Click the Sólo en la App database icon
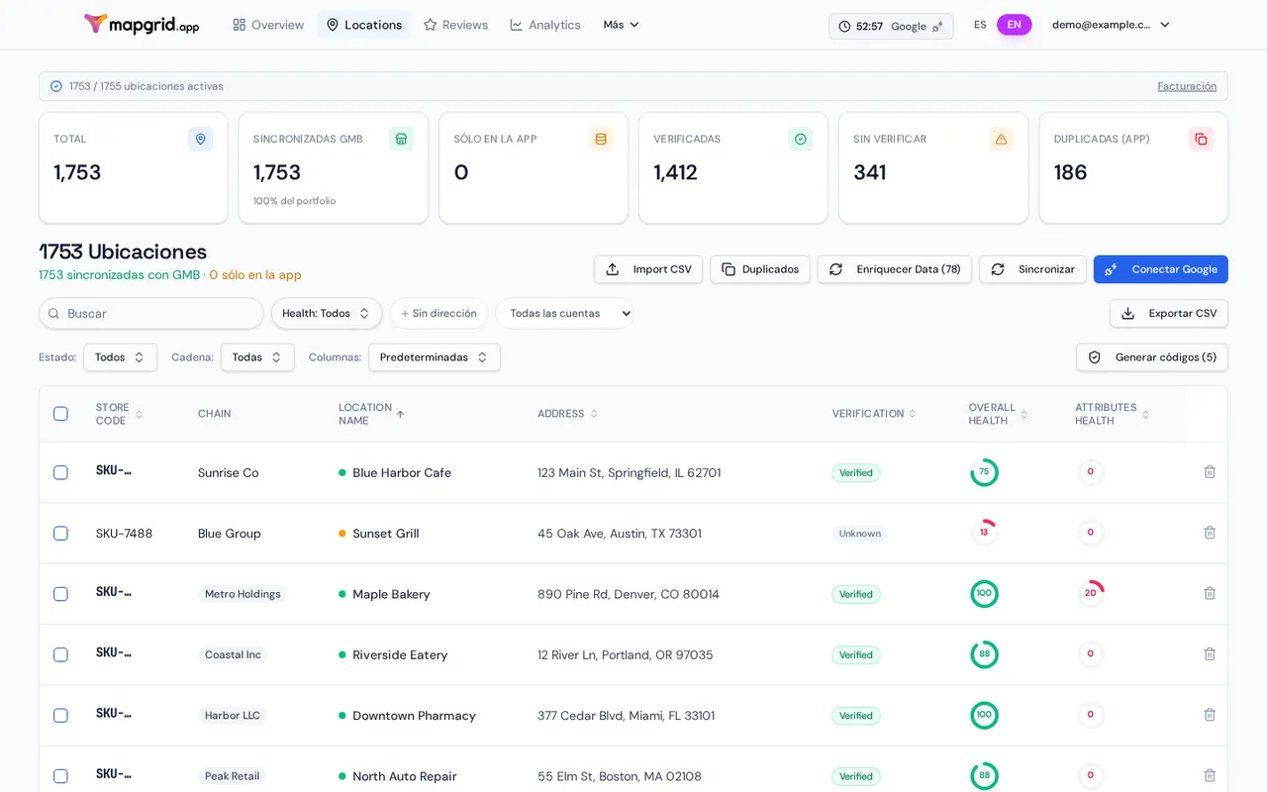The width and height of the screenshot is (1267, 792). 601,139
